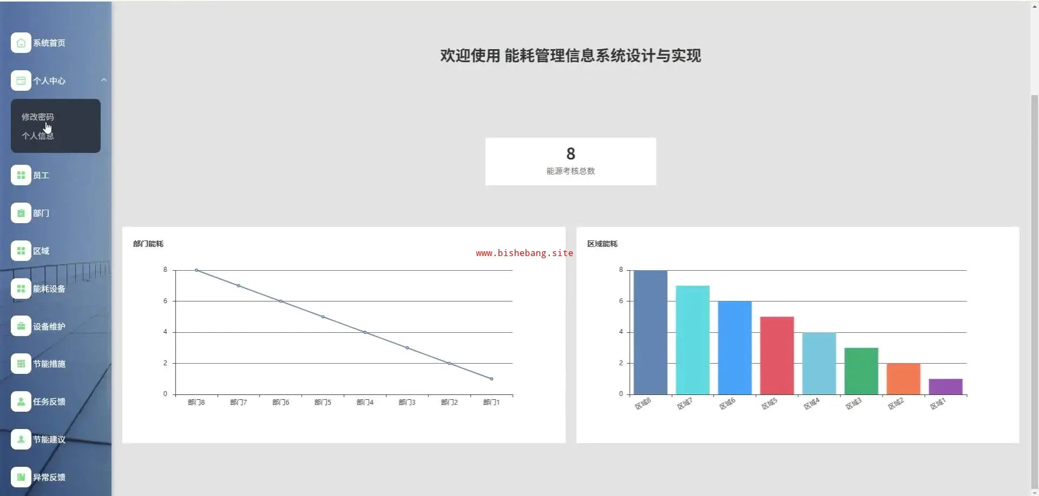The width and height of the screenshot is (1039, 496).
Task: Click the briefcase icon beside 设备维护
Action: click(21, 326)
